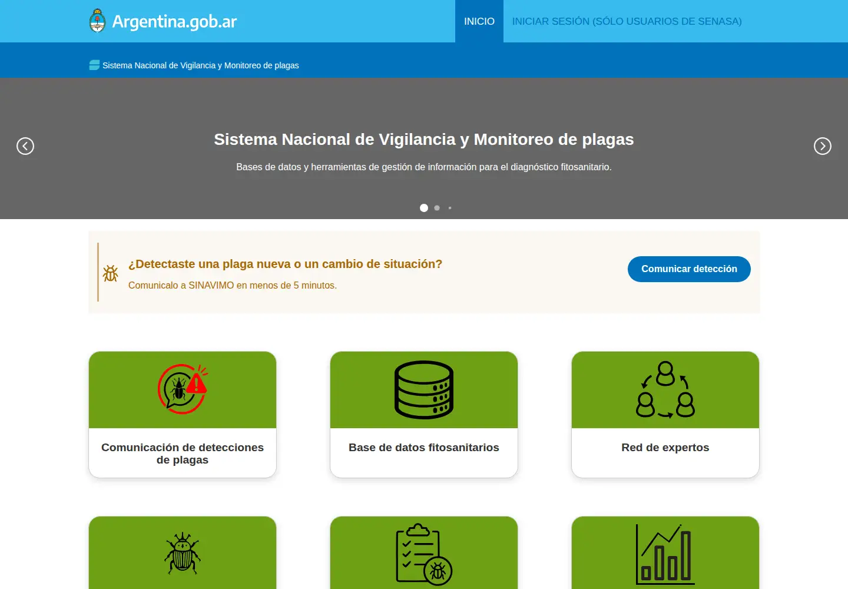Image resolution: width=848 pixels, height=589 pixels.
Task: Click the bug icon in the alert banner
Action: point(111,273)
